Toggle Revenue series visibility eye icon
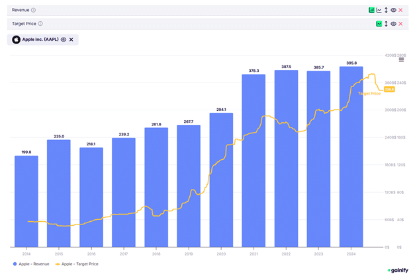413x274 pixels. coord(393,10)
